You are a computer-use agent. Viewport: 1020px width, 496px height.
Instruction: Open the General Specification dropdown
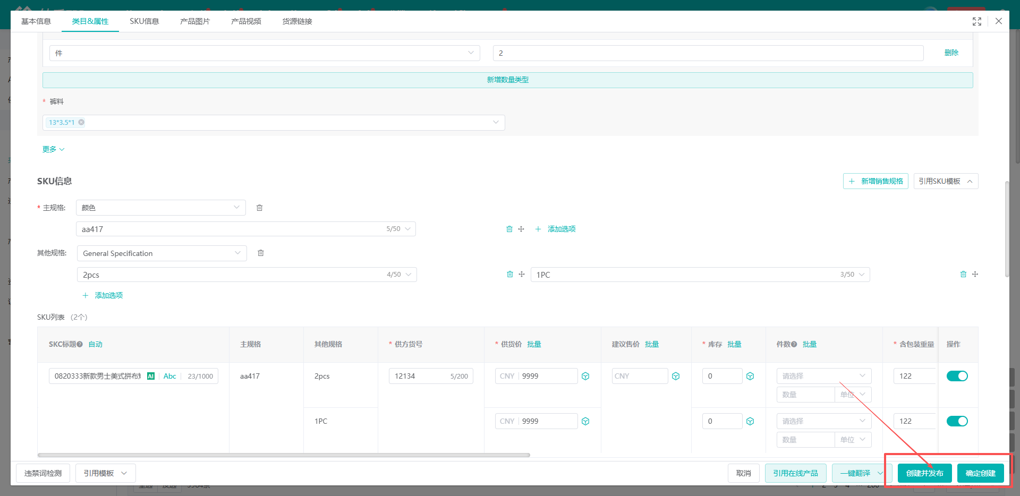point(162,253)
